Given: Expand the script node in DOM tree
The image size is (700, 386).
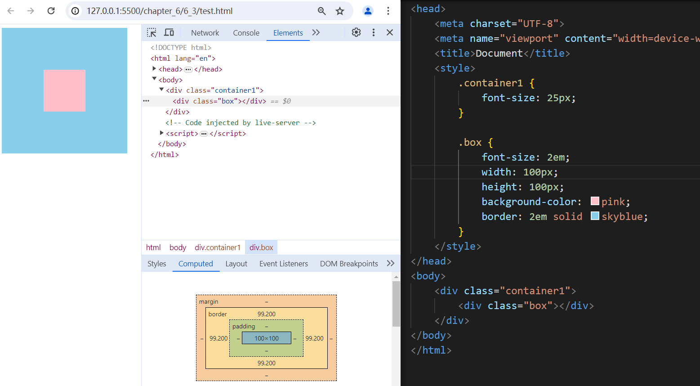Looking at the screenshot, I should tap(161, 133).
